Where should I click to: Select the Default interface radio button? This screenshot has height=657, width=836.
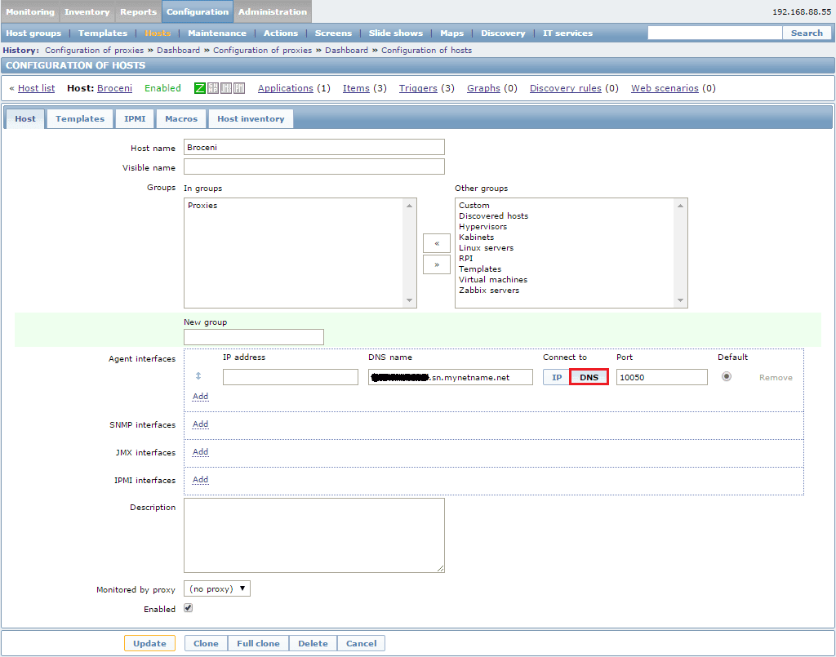726,377
